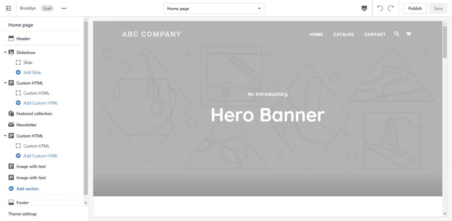Click the redo arrow icon
Screen dimensions: 452x221
coord(391,8)
